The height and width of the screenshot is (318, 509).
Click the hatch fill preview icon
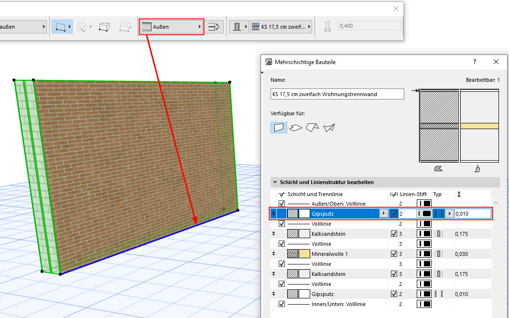[438, 168]
